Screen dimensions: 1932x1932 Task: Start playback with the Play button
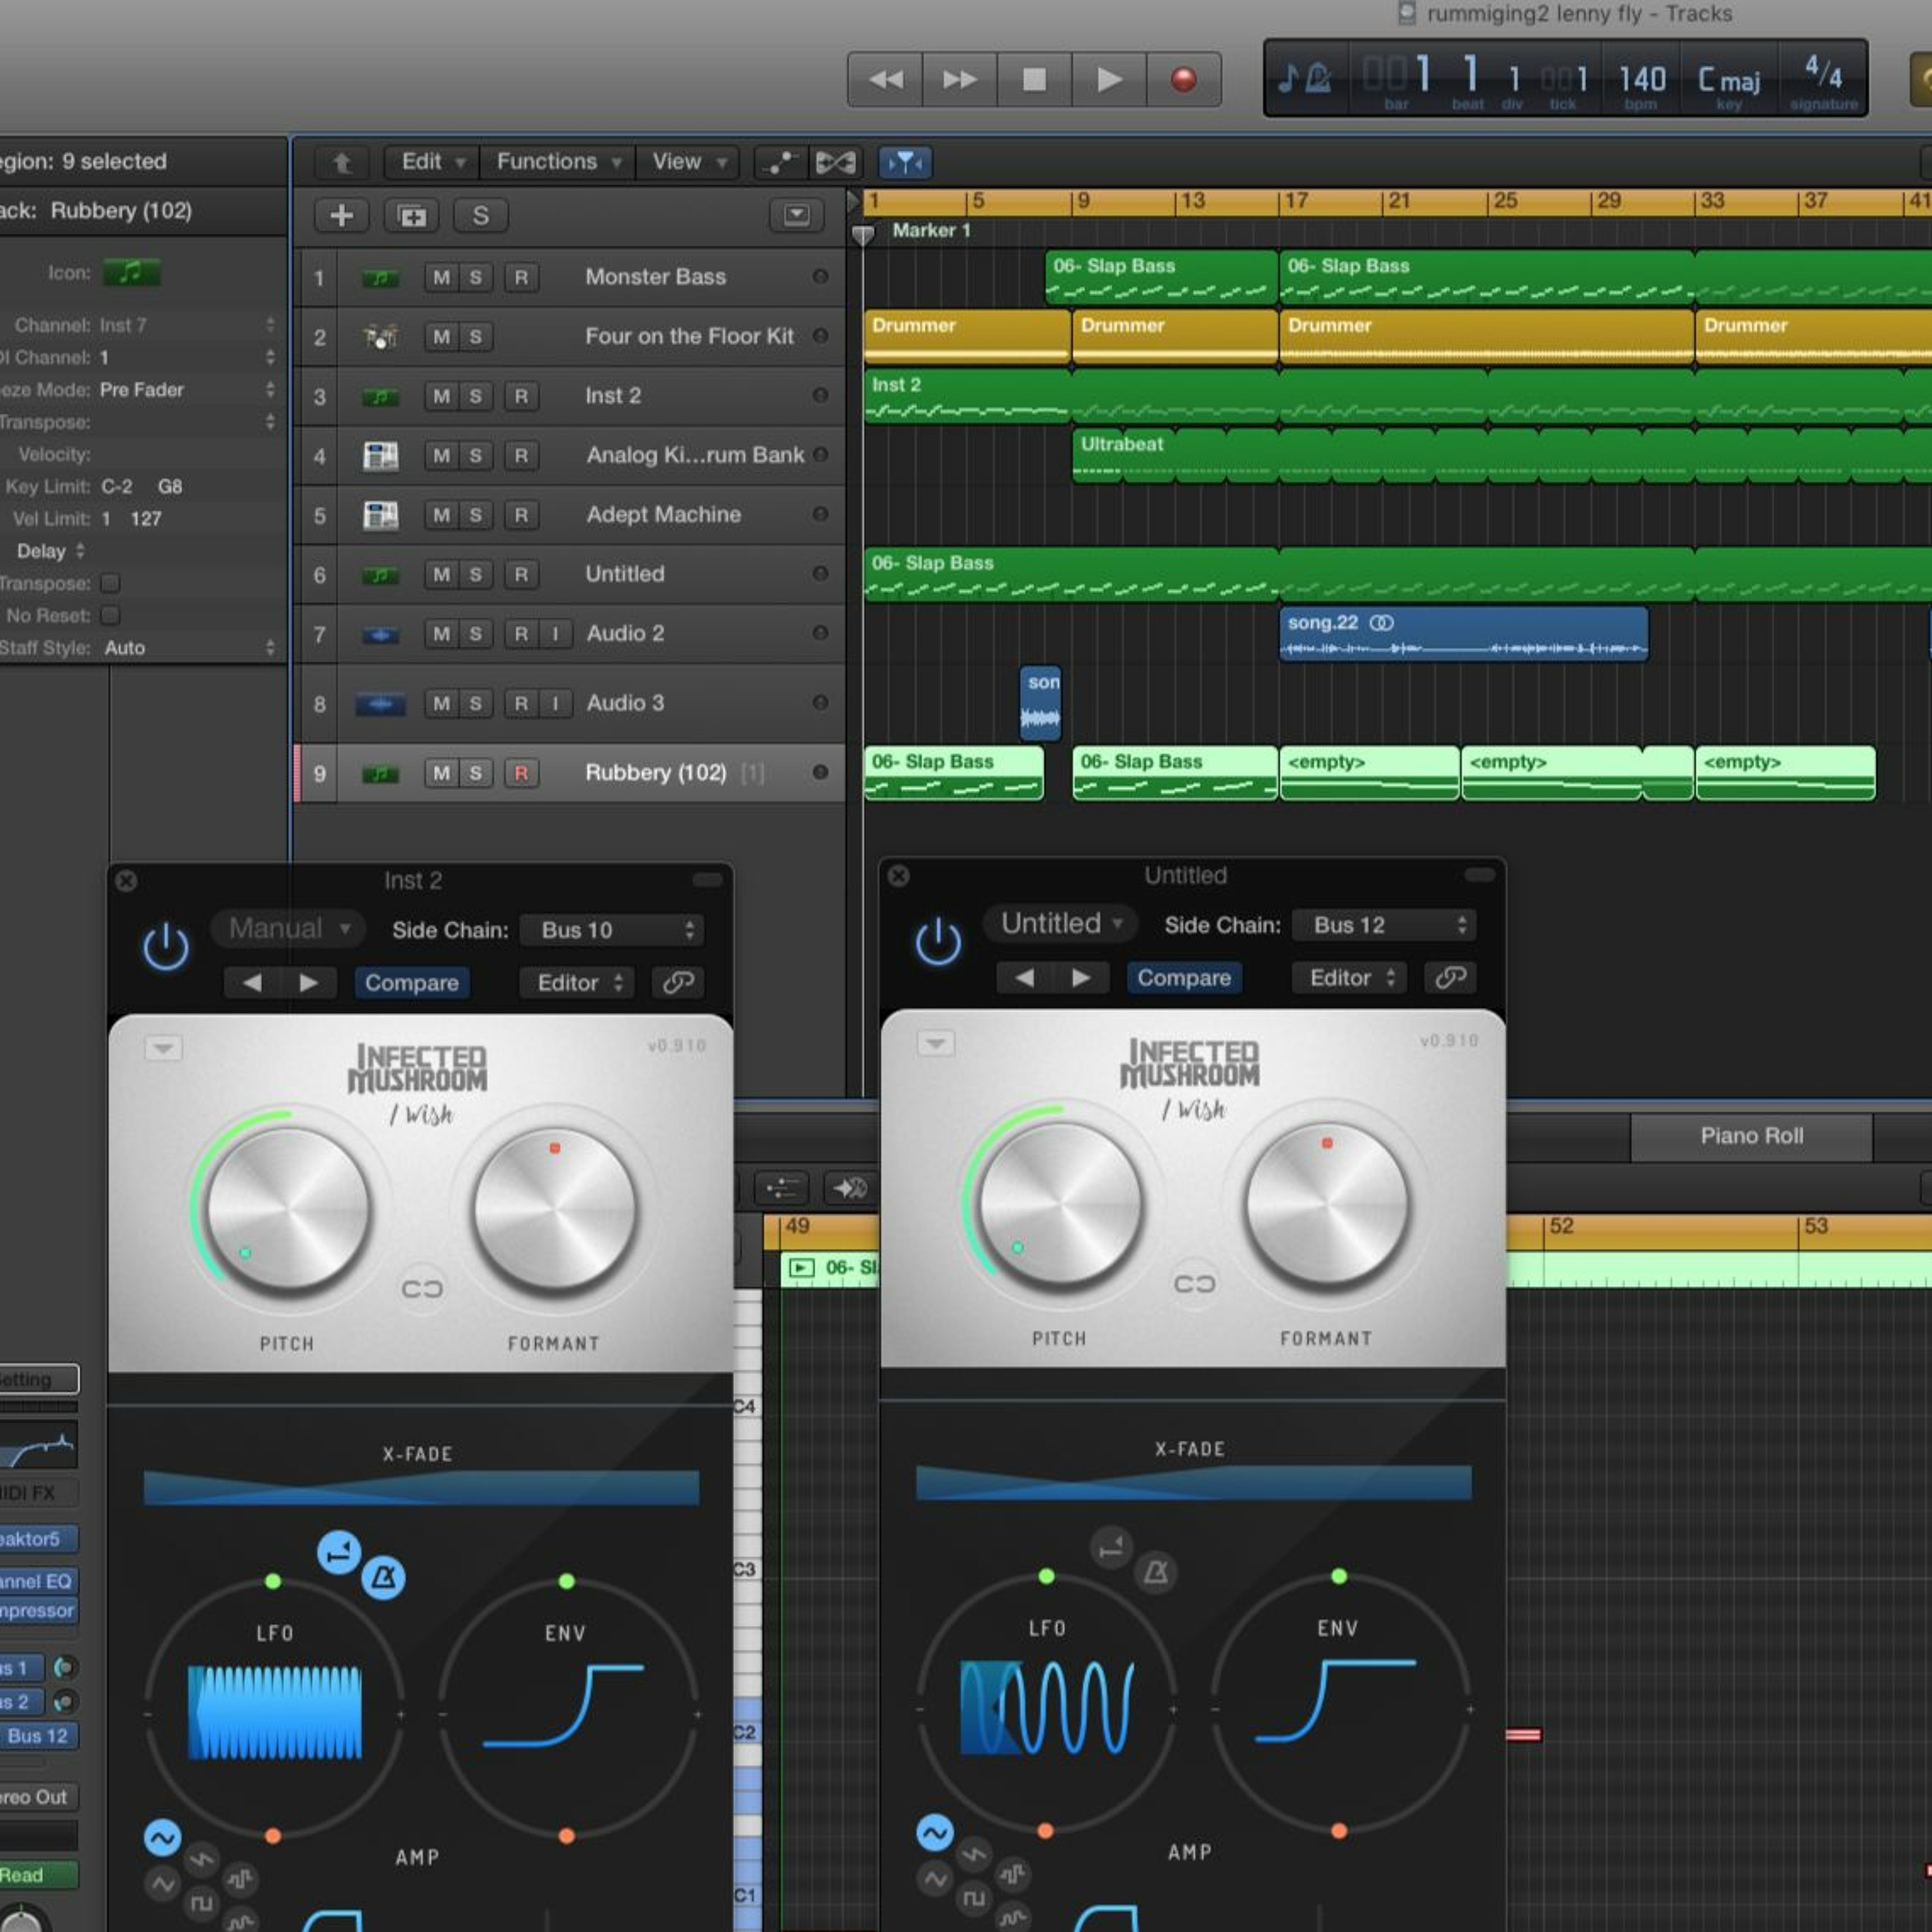(1109, 79)
